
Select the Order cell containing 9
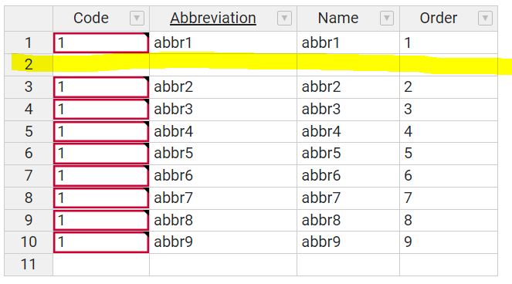tap(449, 242)
